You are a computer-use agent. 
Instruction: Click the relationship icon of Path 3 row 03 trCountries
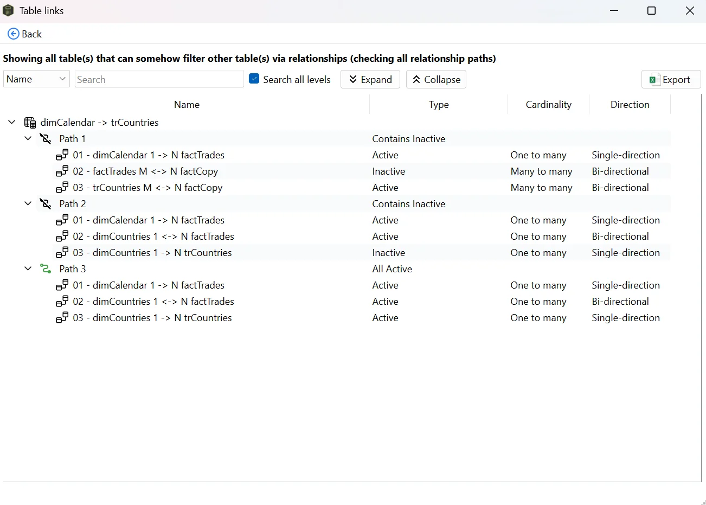(62, 318)
